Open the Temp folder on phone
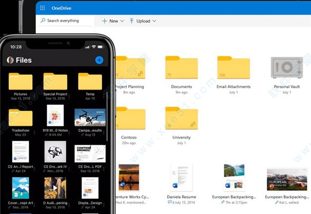This screenshot has height=214, width=311. tap(90, 81)
